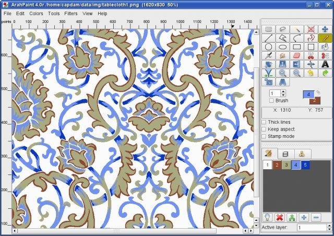Click the Active layer number field

click(312, 228)
